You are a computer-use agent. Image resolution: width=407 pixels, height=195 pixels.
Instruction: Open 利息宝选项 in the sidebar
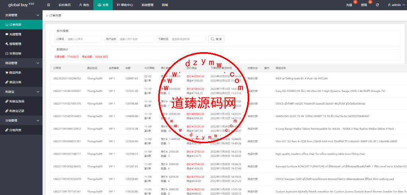tap(21, 101)
